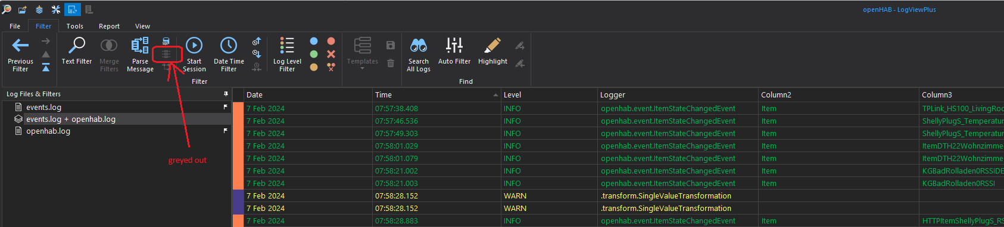Screen dimensions: 1004x227
Task: Sort by the Column2 header
Action: pos(838,94)
